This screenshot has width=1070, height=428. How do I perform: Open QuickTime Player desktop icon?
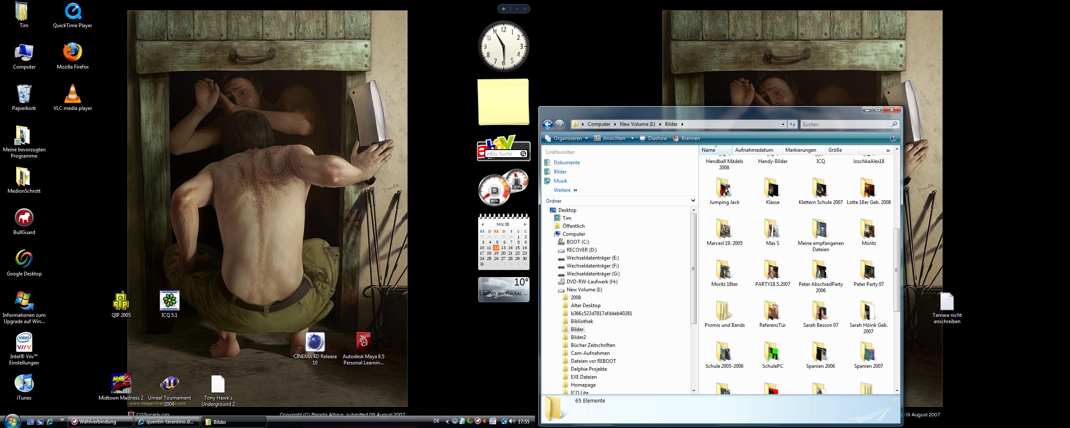coord(73,15)
